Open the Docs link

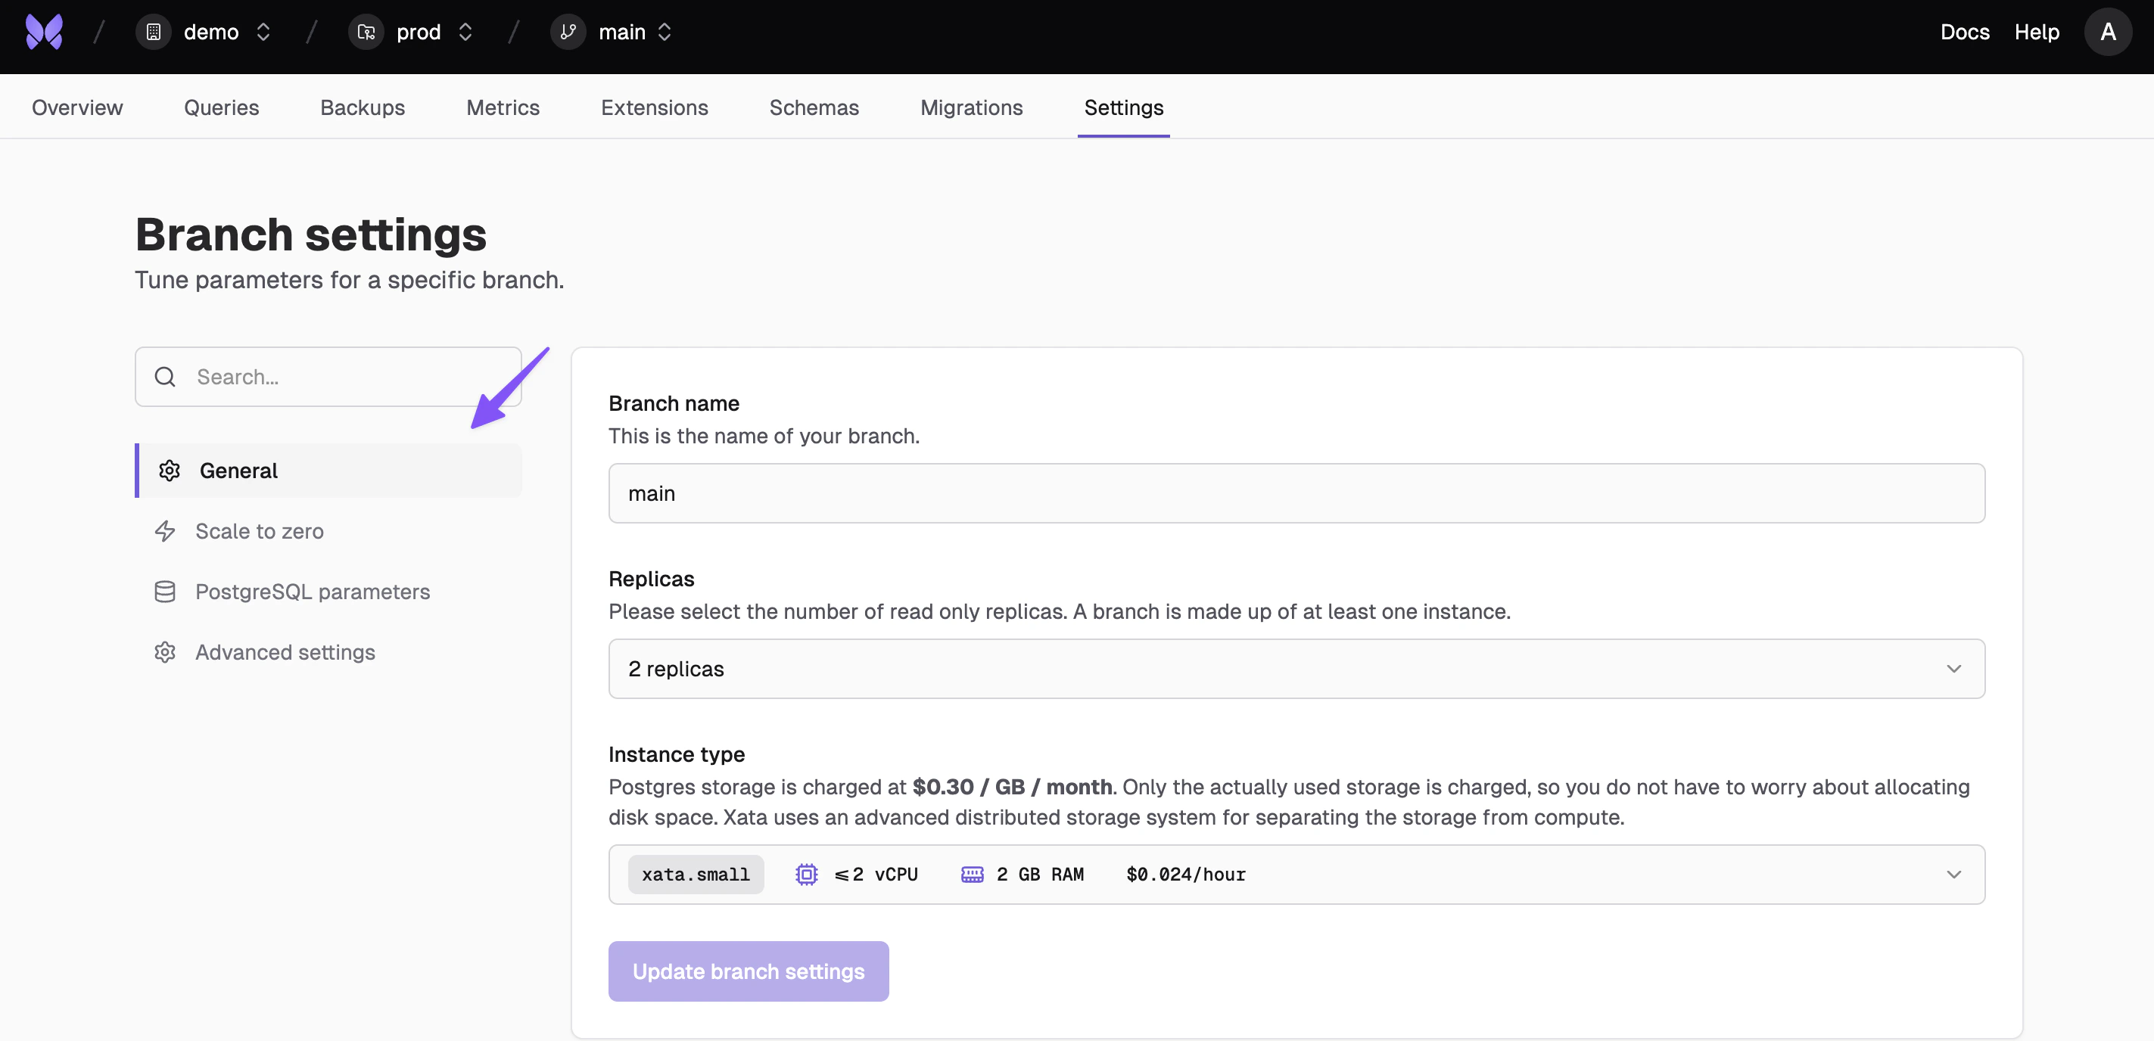[x=1965, y=32]
